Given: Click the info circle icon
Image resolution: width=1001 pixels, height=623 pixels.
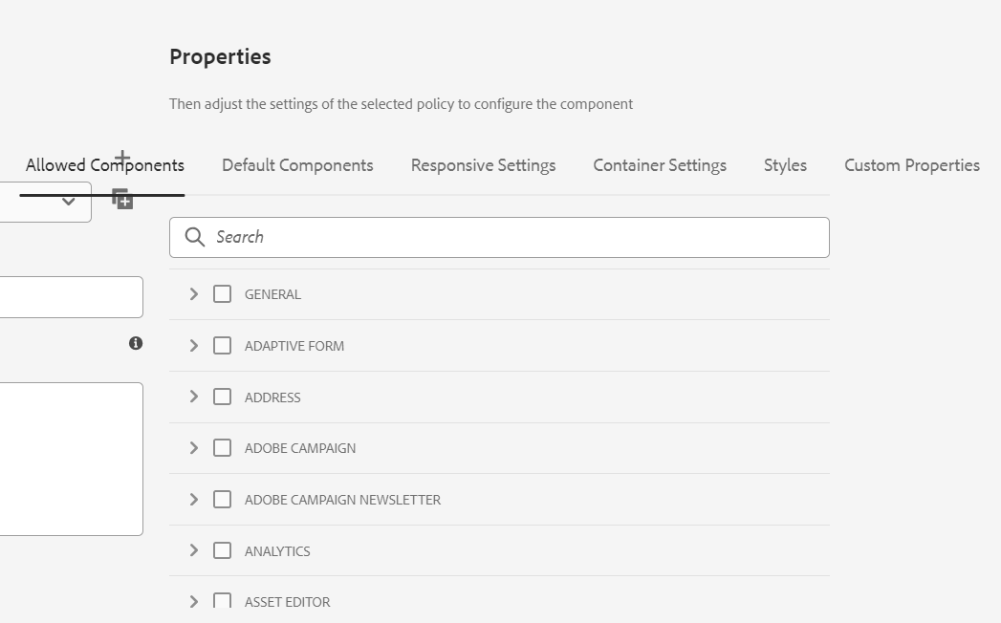Looking at the screenshot, I should pyautogui.click(x=136, y=343).
